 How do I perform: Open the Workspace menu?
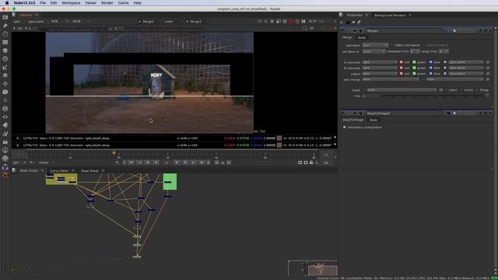71,3
